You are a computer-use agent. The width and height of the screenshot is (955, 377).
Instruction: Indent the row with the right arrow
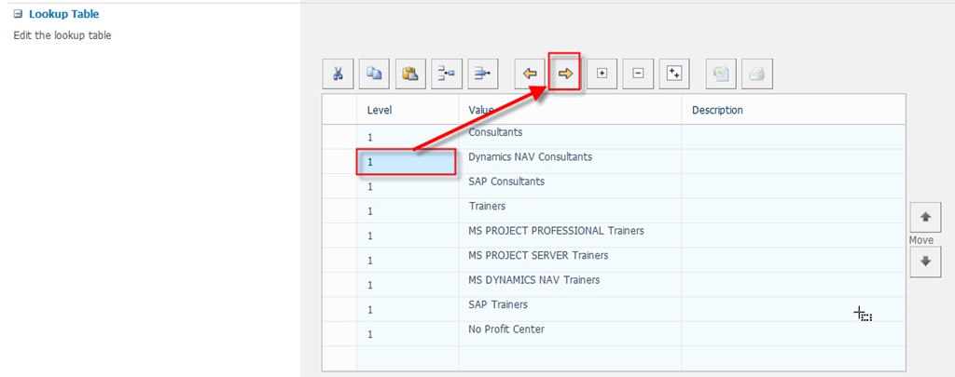[x=565, y=73]
